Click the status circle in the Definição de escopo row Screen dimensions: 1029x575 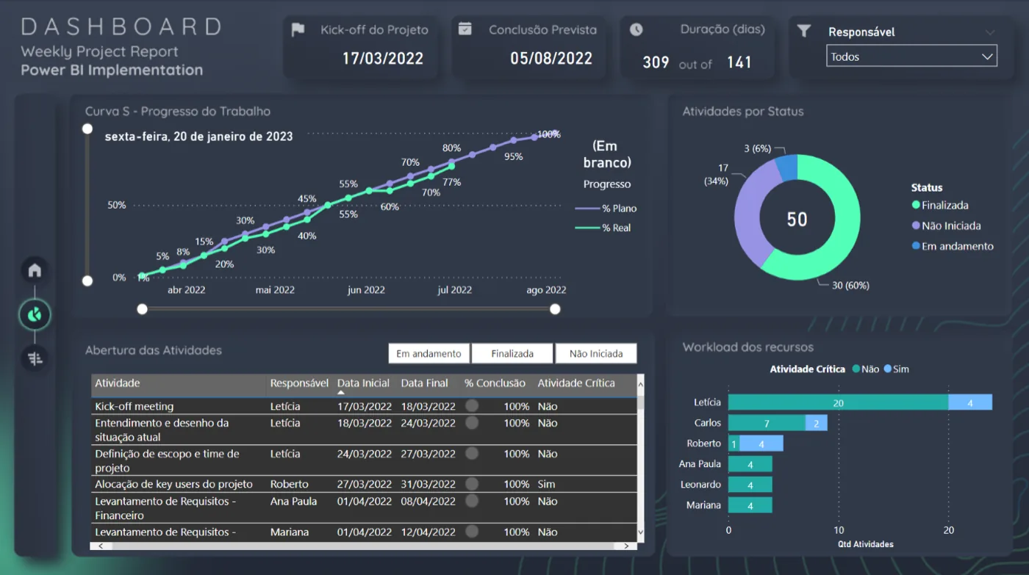click(472, 453)
